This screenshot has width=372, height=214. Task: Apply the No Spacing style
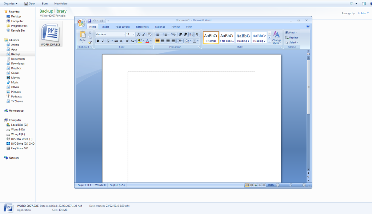(227, 37)
